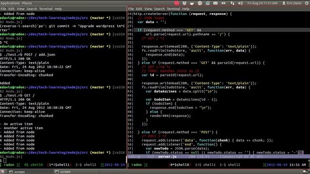Click the reverse-i-search git commit line
The width and height of the screenshot is (310, 174).
point(62,26)
